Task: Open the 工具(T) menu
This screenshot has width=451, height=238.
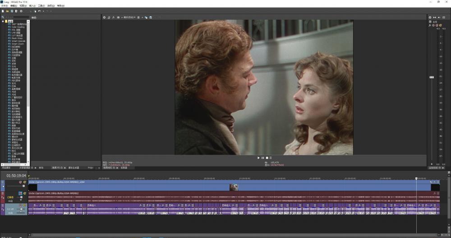Action: point(41,6)
